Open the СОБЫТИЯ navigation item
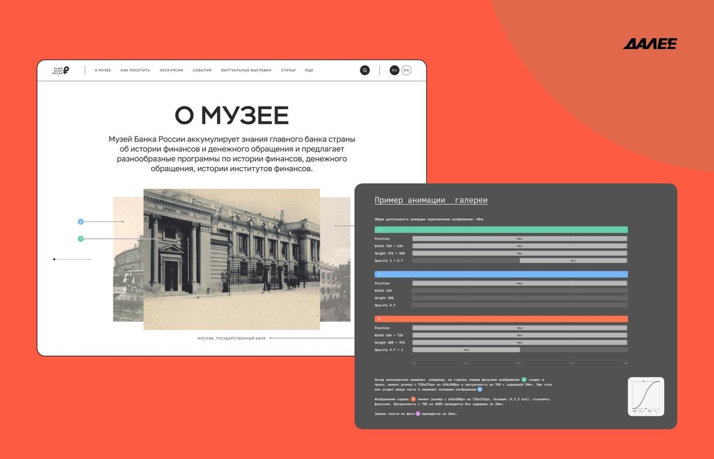This screenshot has width=714, height=459. 202,70
